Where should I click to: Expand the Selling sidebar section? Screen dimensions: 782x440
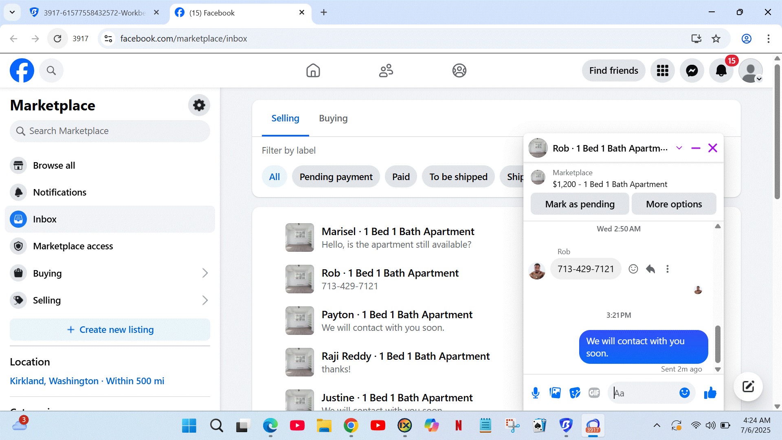(205, 300)
